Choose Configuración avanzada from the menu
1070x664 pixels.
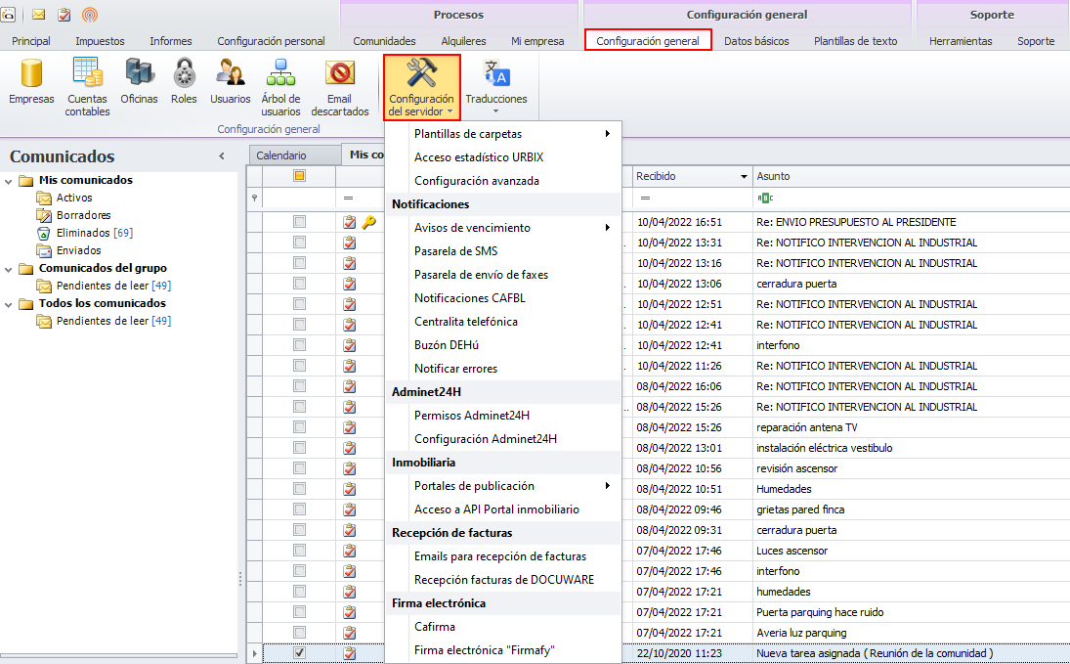point(476,181)
